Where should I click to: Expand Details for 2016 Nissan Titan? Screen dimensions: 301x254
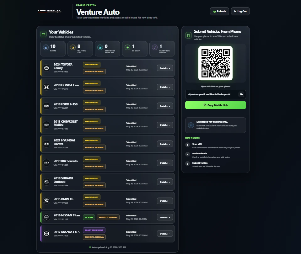point(165,217)
